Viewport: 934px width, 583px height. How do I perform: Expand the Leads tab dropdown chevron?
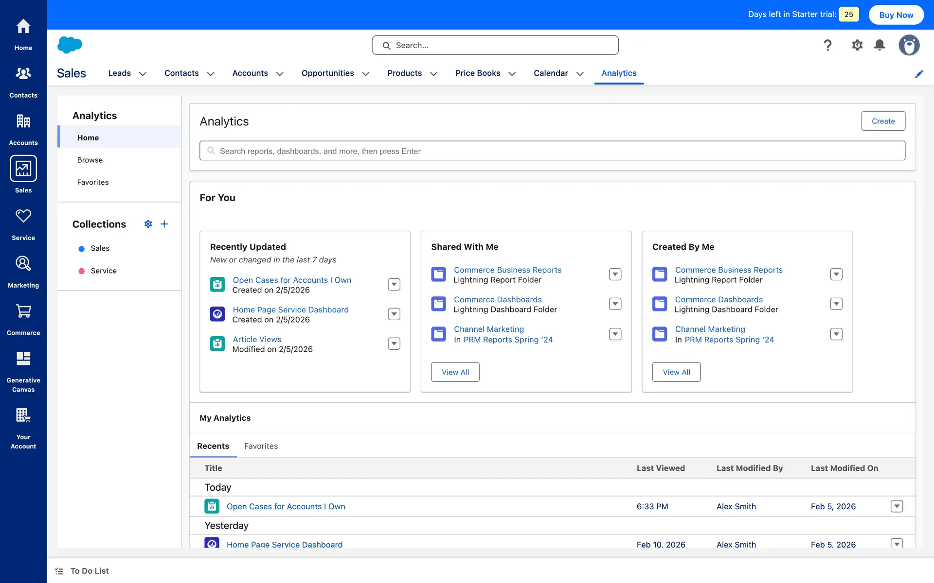(143, 74)
